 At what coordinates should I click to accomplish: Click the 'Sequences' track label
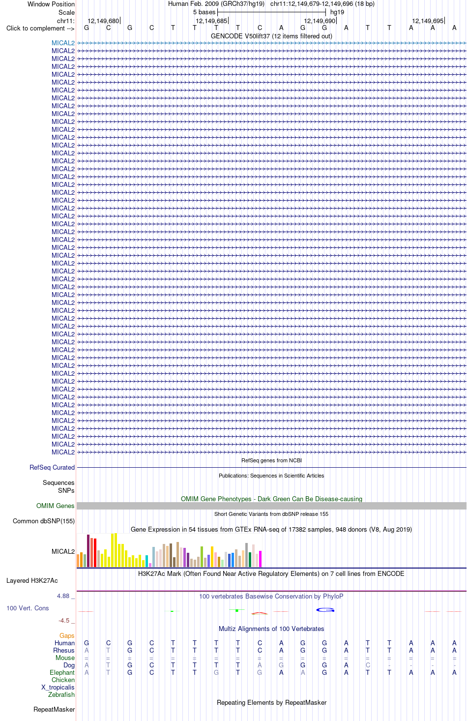coord(58,483)
